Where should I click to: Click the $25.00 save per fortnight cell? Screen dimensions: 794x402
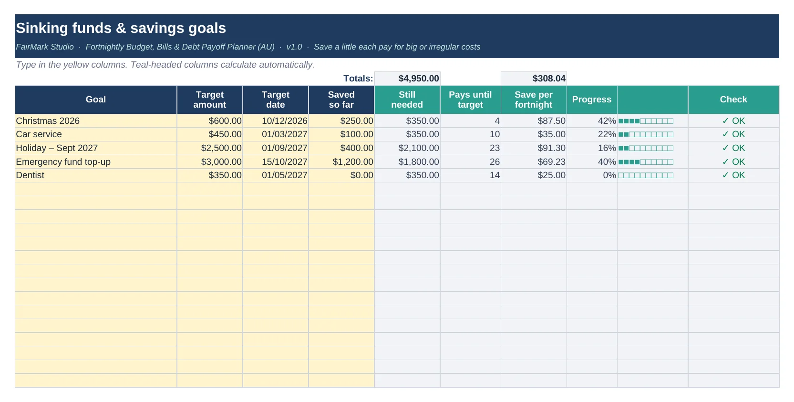[x=534, y=175]
